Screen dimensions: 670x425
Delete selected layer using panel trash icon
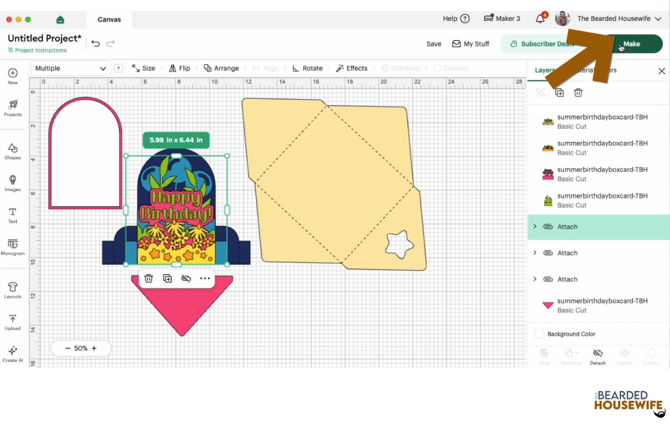tap(578, 93)
